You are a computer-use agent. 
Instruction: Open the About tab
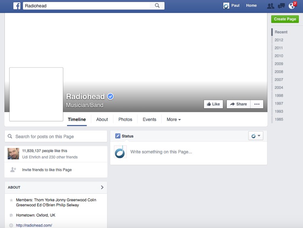[102, 120]
